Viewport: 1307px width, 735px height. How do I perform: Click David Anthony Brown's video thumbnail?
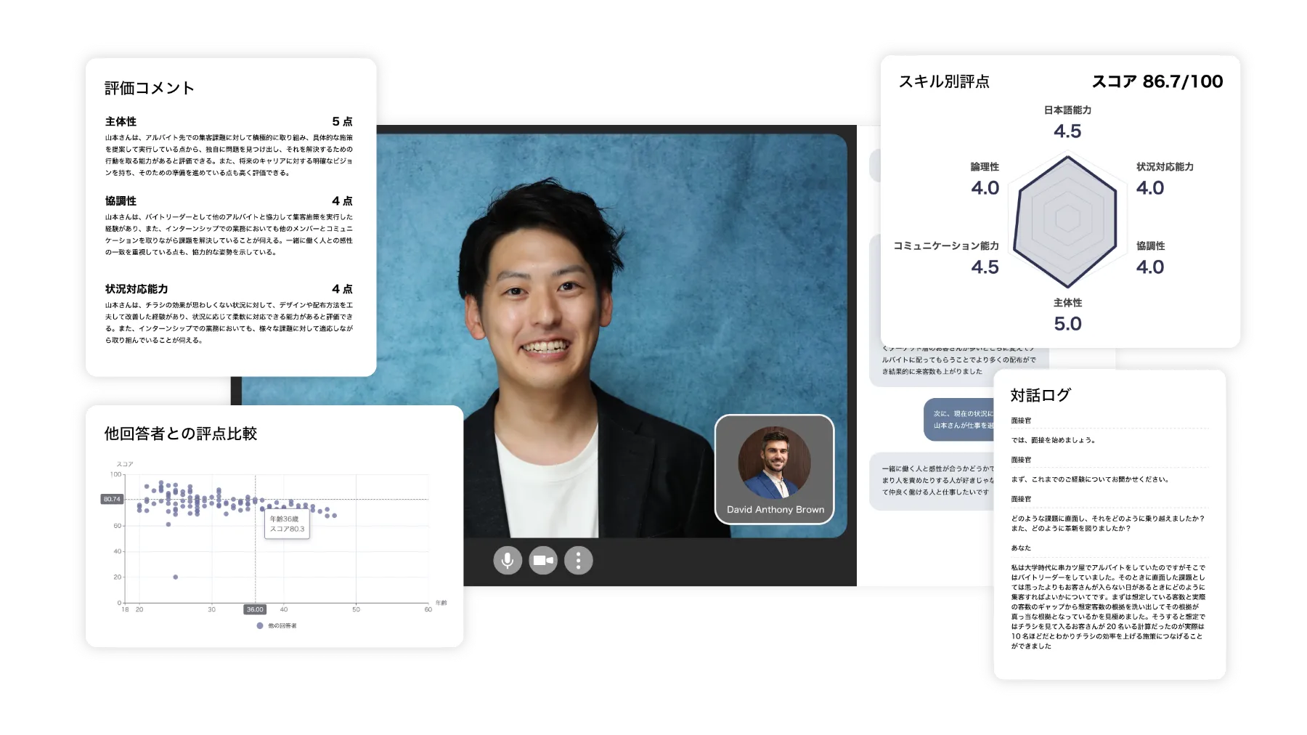pyautogui.click(x=775, y=469)
